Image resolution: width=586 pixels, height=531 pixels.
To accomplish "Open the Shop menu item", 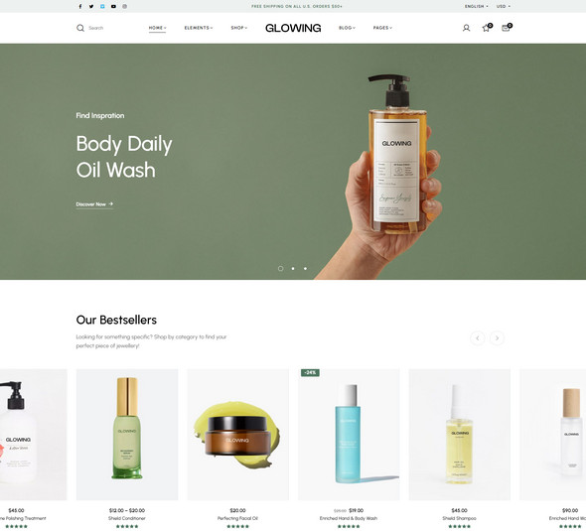I will tap(238, 28).
